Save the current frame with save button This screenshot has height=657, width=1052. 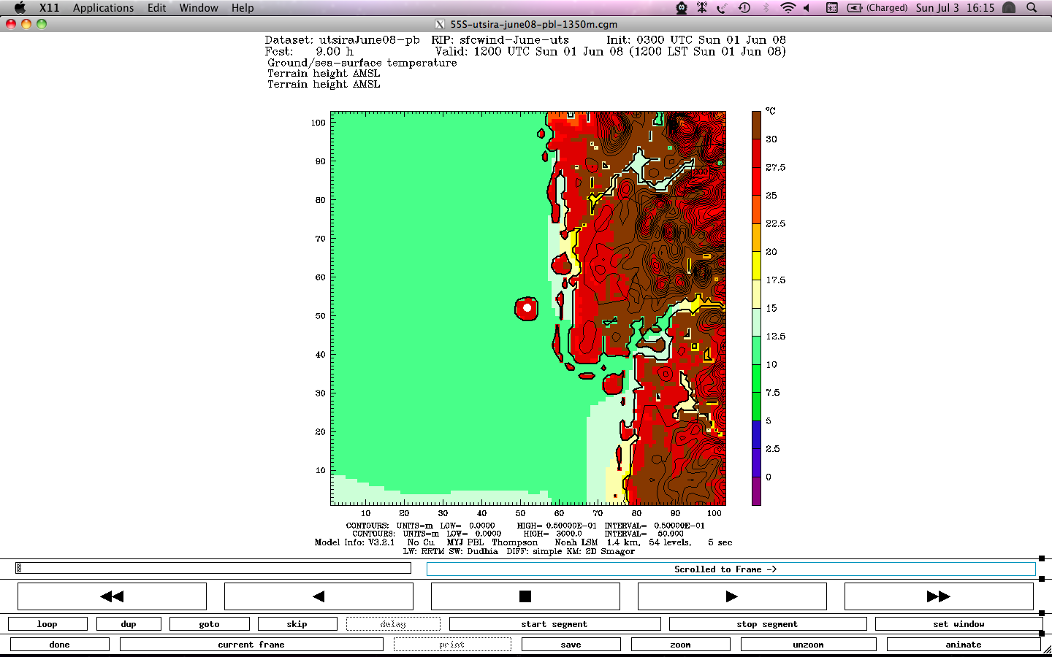[x=571, y=645]
